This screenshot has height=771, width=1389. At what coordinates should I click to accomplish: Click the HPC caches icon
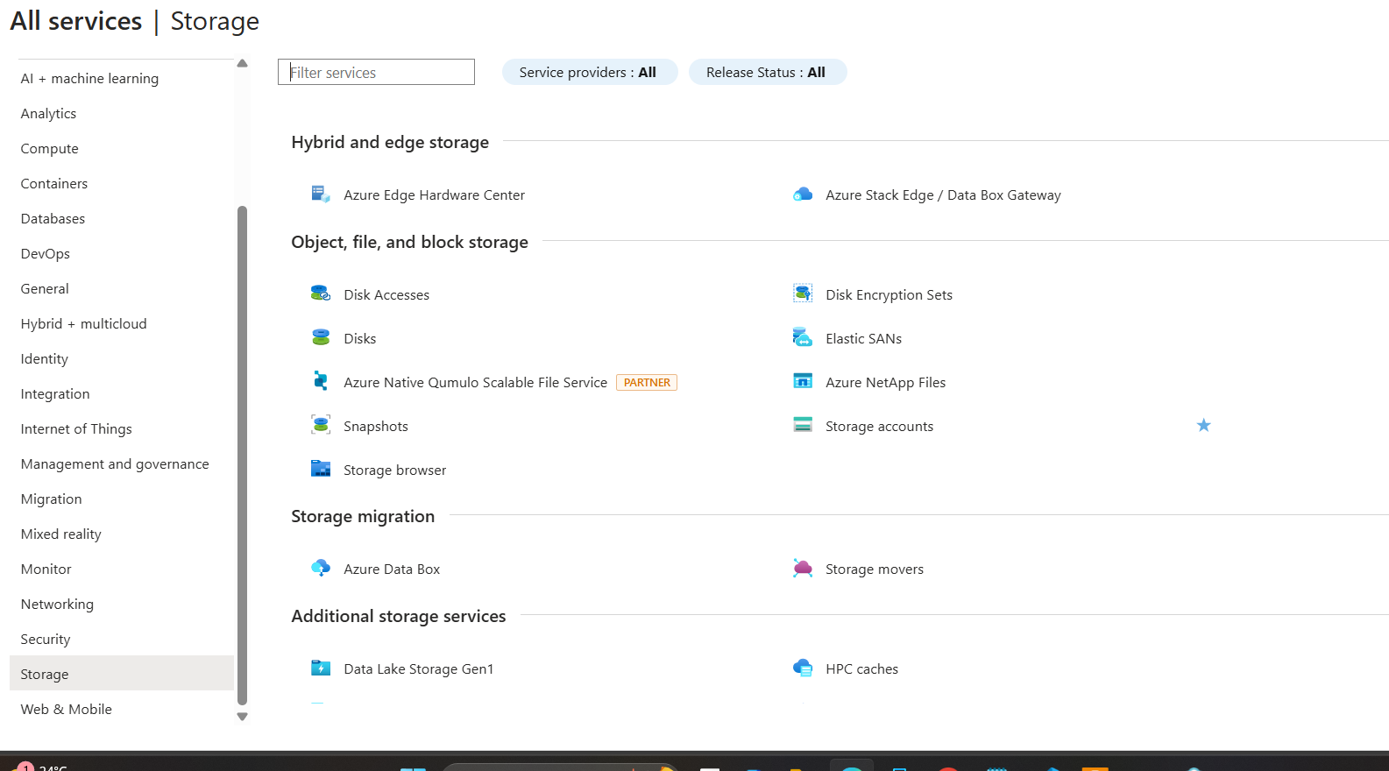803,668
